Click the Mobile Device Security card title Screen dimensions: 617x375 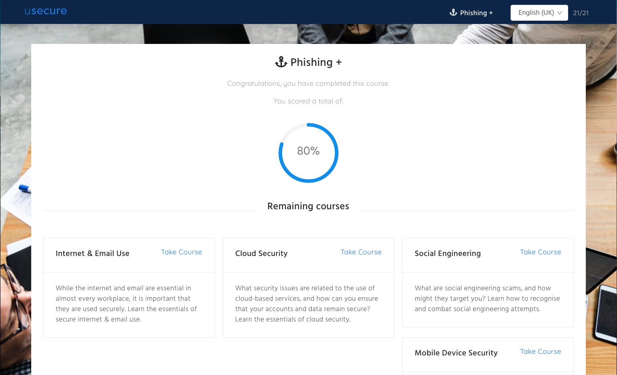click(x=456, y=353)
